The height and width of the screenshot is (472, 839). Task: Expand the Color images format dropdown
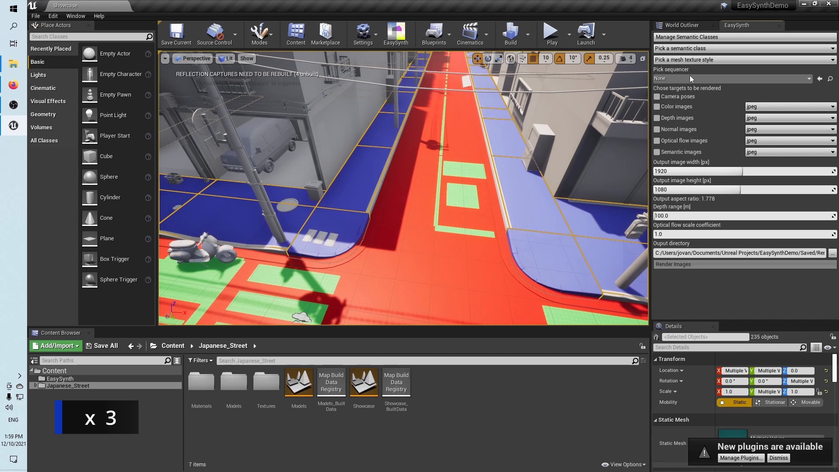click(x=790, y=107)
